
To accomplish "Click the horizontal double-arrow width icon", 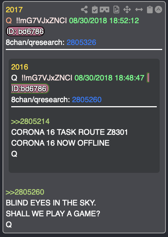I will pyautogui.click(x=139, y=10).
